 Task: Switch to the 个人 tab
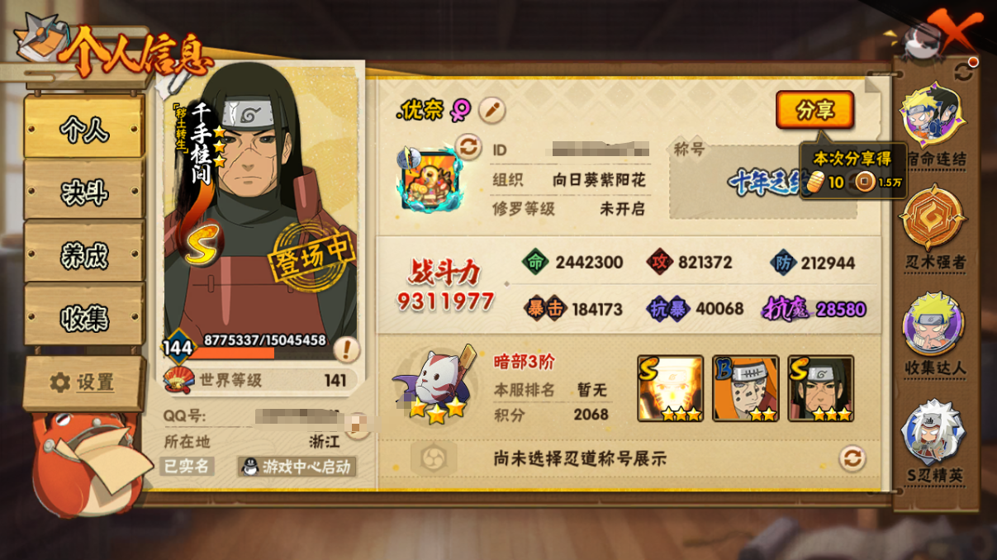coord(84,127)
